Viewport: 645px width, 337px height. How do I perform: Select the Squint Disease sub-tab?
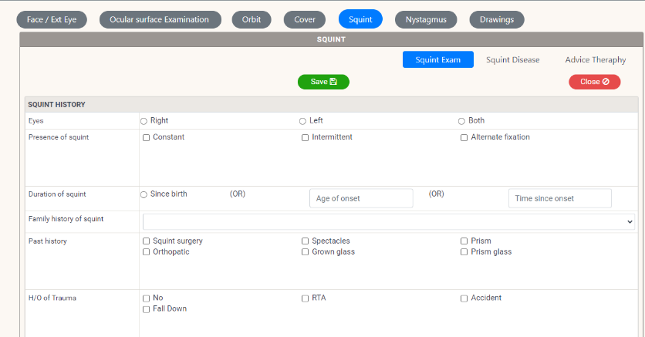click(x=512, y=60)
